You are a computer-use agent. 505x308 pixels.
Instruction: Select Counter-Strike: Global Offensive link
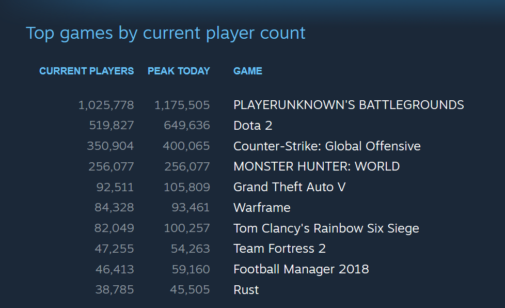pyautogui.click(x=327, y=146)
